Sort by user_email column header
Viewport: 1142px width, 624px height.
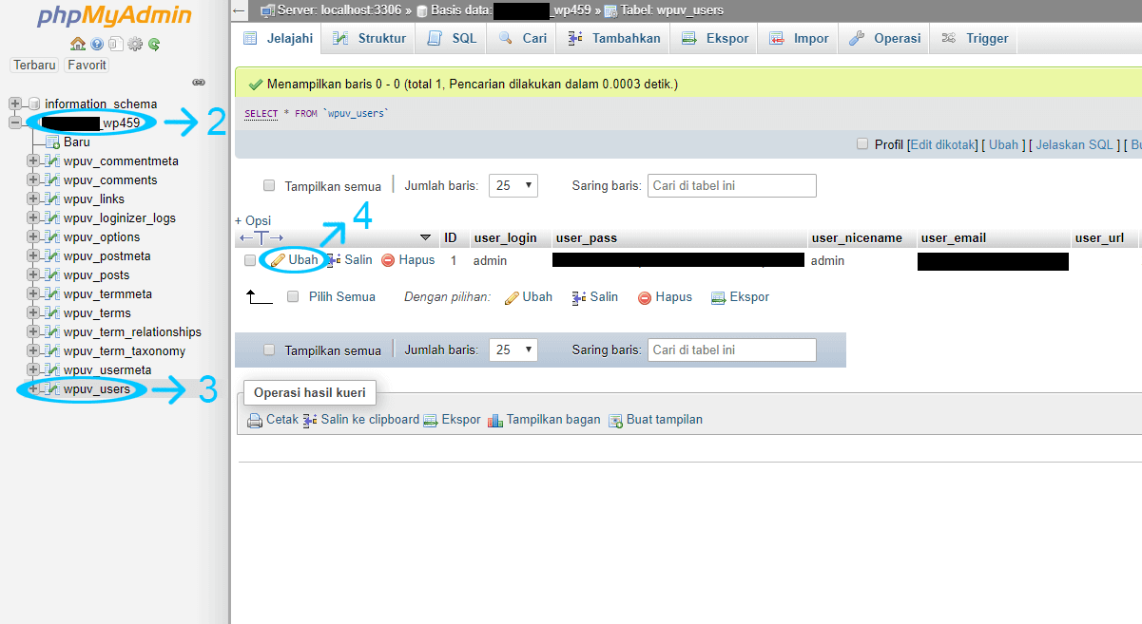(954, 237)
